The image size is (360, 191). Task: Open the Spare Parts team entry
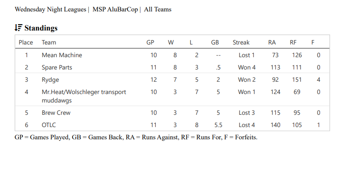(x=57, y=67)
